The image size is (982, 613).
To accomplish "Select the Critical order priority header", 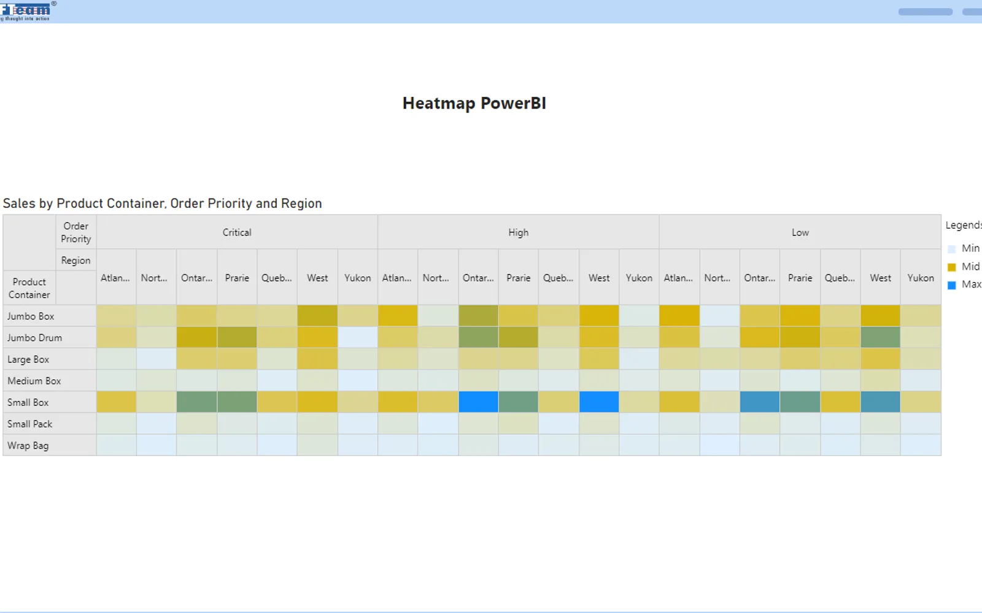I will click(x=237, y=232).
